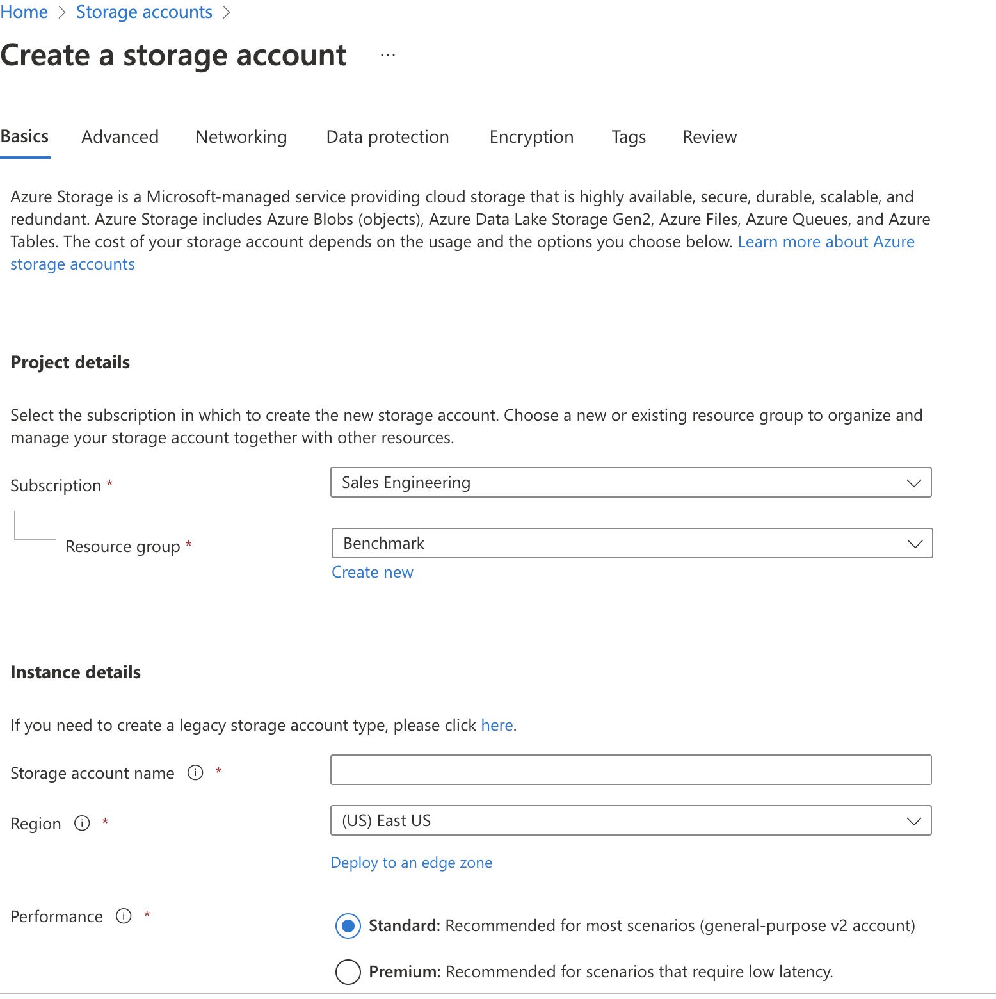
Task: Expand the Subscription dropdown
Action: 631,482
